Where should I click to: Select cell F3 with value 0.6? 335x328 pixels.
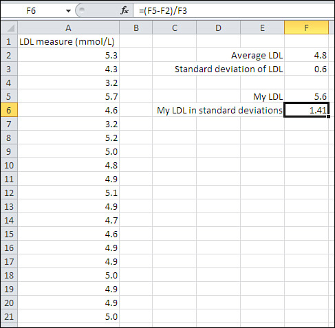(307, 69)
